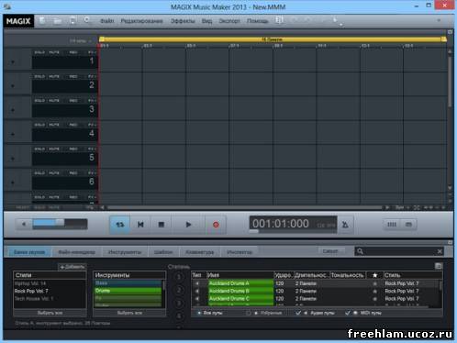The width and height of the screenshot is (457, 343).
Task: Click the red record button
Action: tap(216, 225)
